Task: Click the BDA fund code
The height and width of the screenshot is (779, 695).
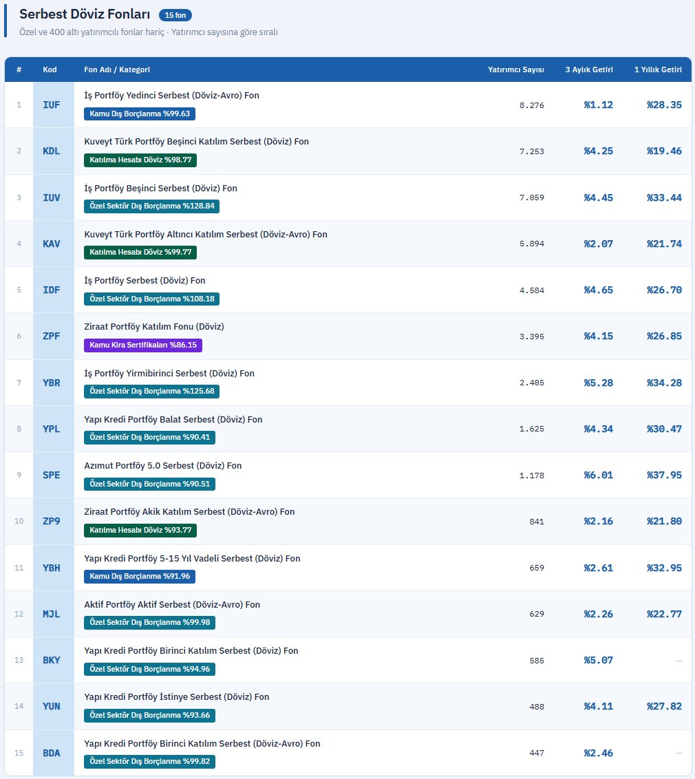Action: (51, 753)
